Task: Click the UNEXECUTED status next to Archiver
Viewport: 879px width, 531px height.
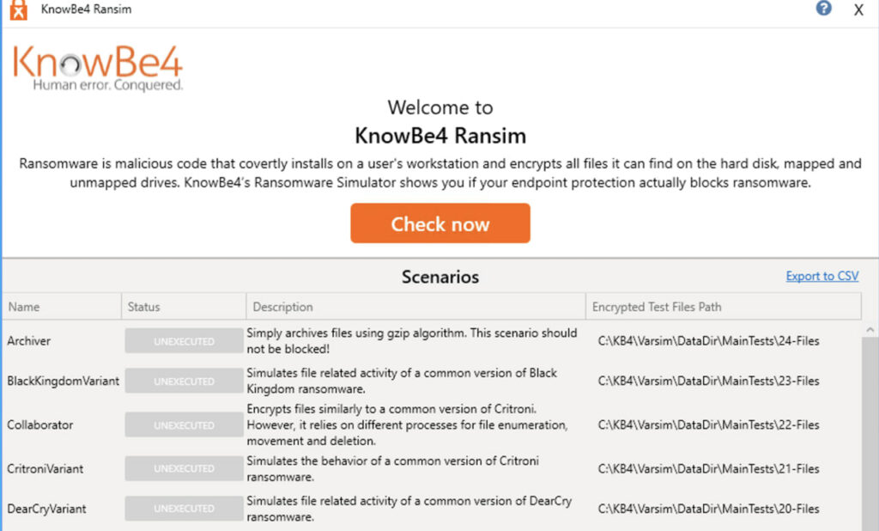Action: 184,341
